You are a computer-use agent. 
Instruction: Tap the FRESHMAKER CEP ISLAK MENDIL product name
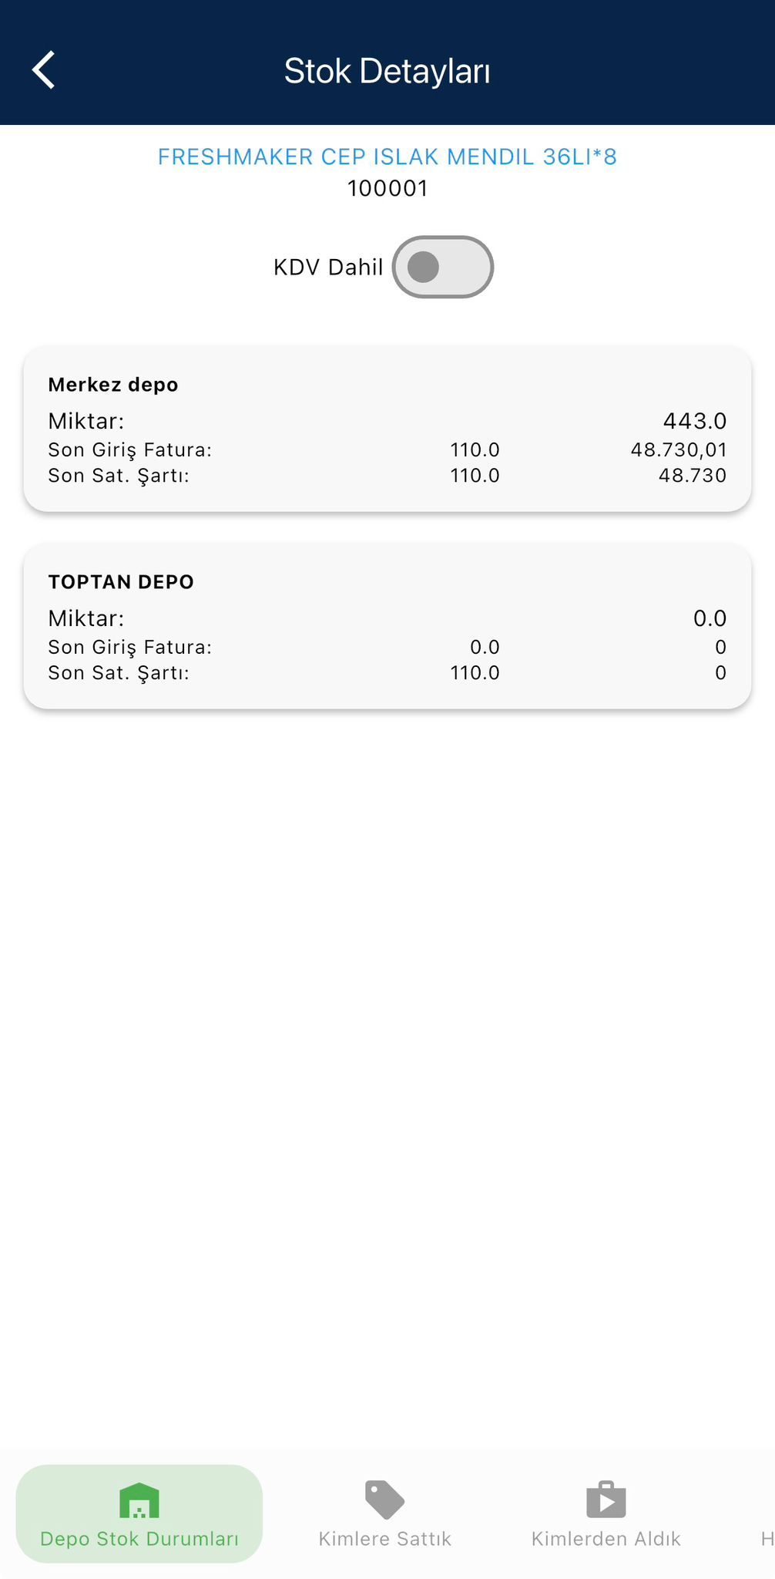pos(387,157)
